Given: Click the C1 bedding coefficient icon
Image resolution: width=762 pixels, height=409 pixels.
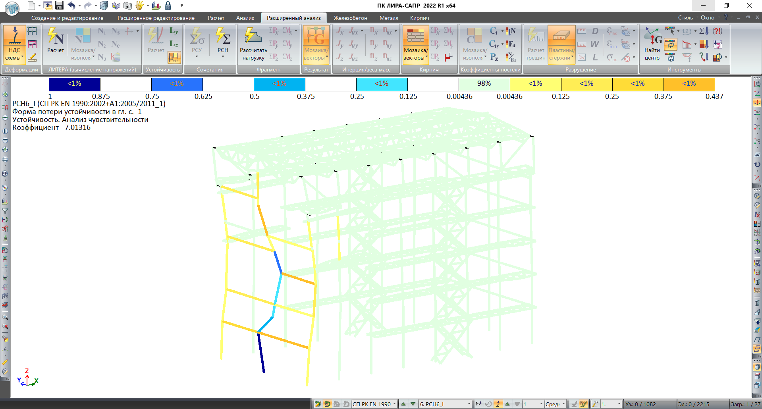Looking at the screenshot, I should [494, 31].
